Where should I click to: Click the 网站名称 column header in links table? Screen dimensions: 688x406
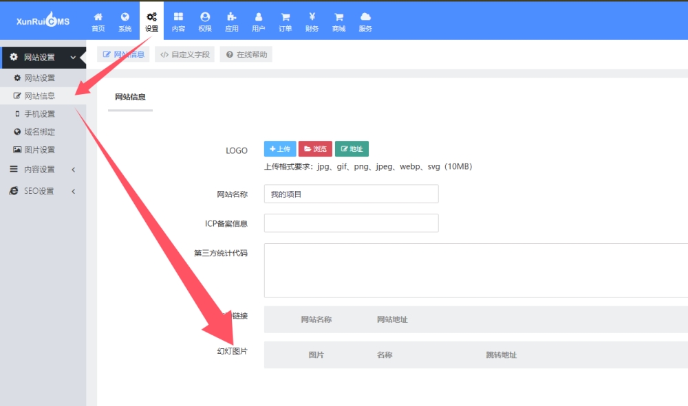[316, 319]
